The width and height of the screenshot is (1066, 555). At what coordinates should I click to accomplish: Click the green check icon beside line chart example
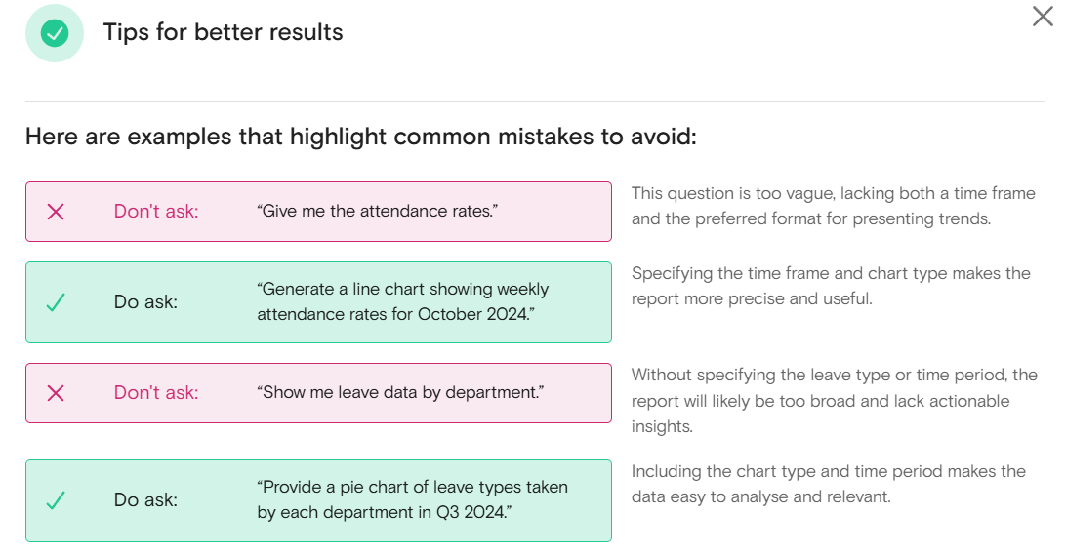click(56, 302)
